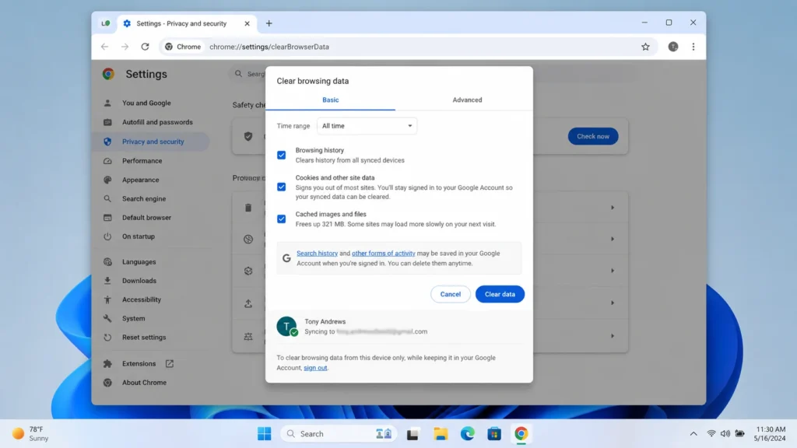Click the Chrome site info chip

[x=182, y=47]
